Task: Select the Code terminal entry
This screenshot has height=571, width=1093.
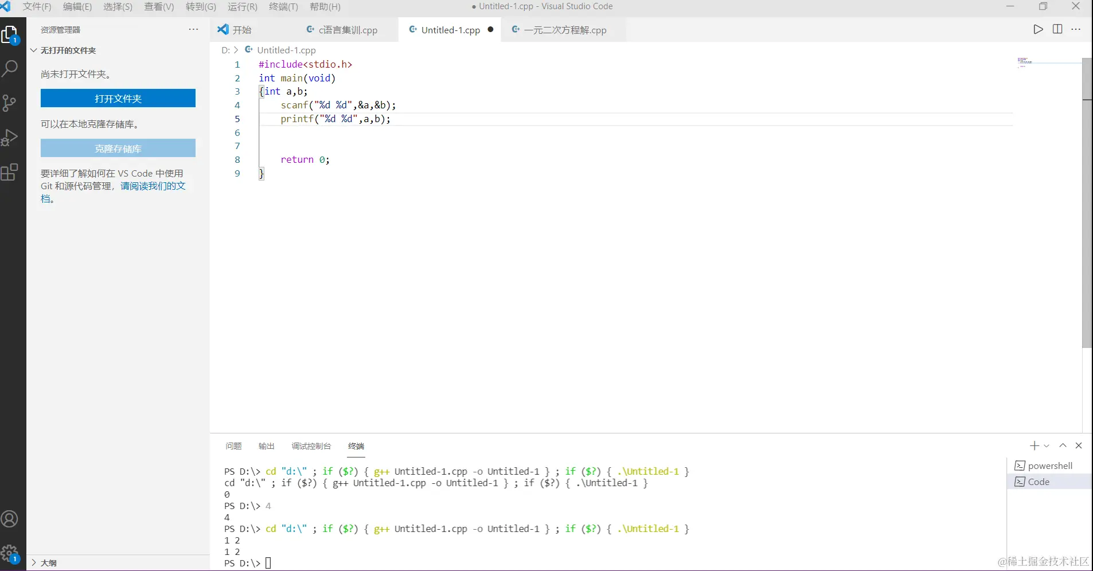Action: tap(1049, 482)
